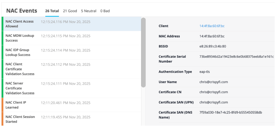The height and width of the screenshot is (128, 279).
Task: Show the 5 Neutral events tab
Action: point(89,11)
